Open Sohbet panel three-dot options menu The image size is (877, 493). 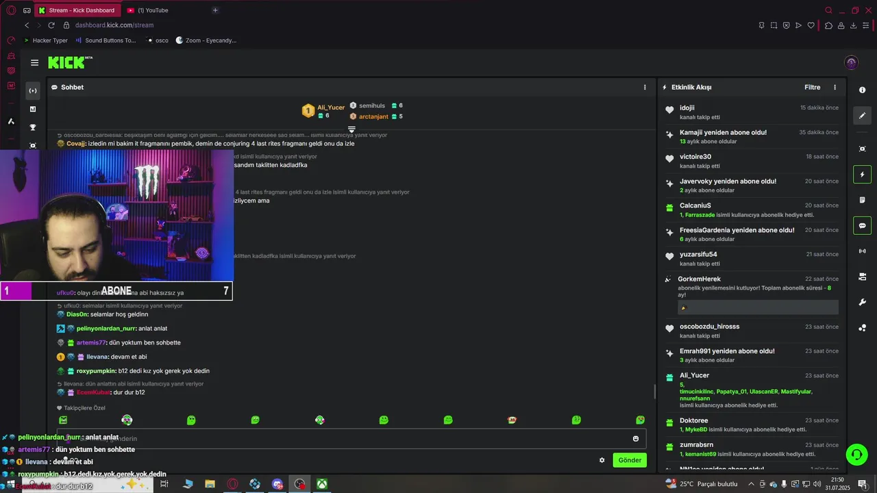[x=645, y=87]
